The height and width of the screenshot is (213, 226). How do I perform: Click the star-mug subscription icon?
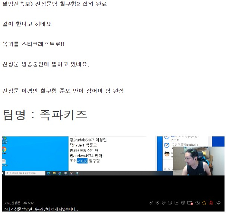point(151,203)
